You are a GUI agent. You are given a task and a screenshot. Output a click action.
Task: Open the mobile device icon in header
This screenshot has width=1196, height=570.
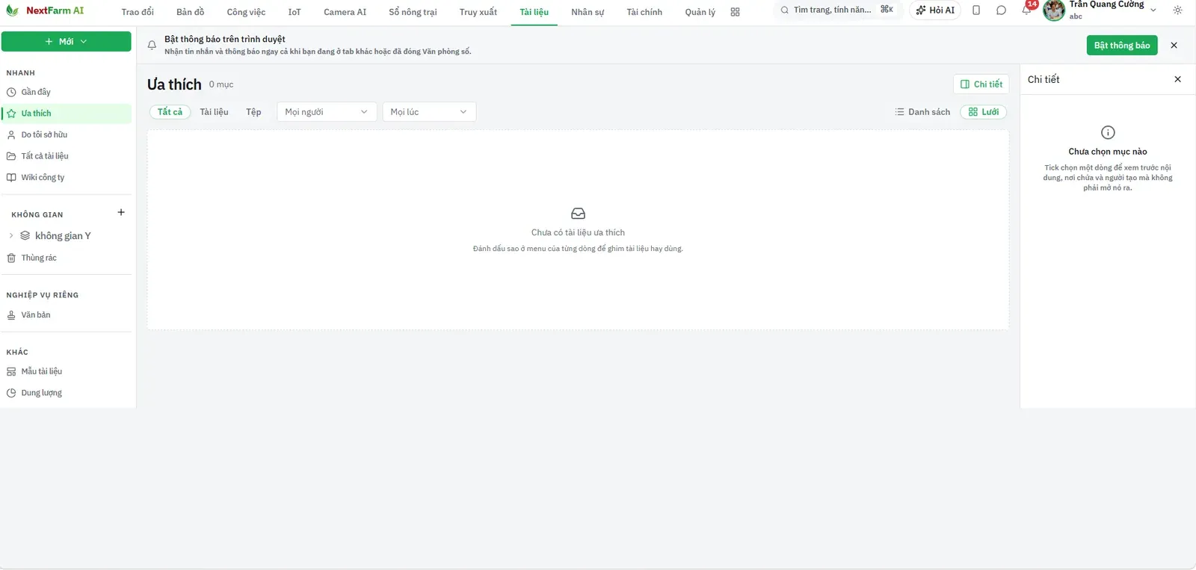(x=976, y=10)
